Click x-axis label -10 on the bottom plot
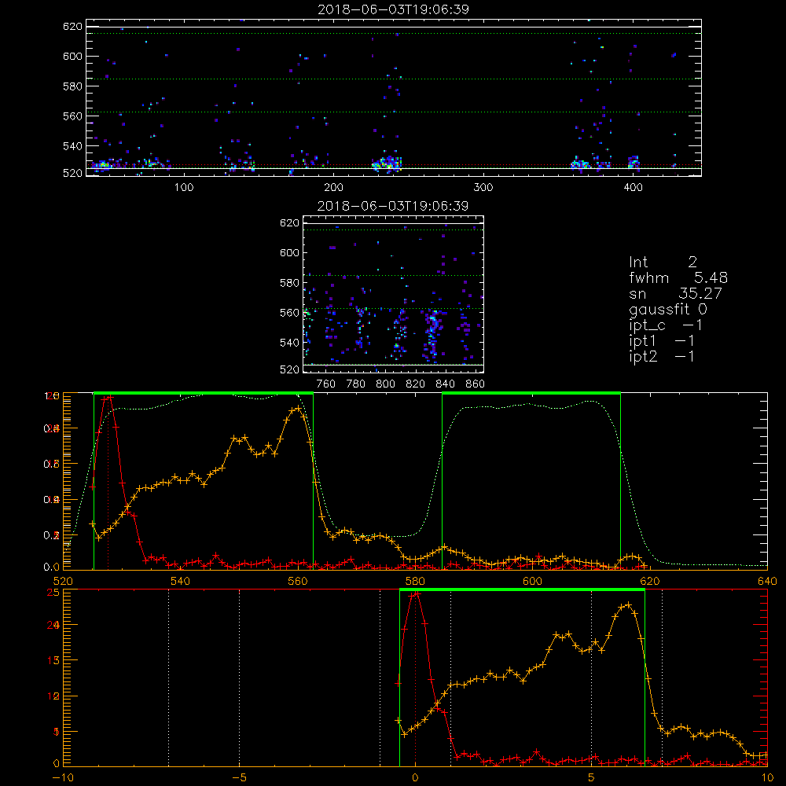Viewport: 786px width, 786px height. [x=63, y=778]
